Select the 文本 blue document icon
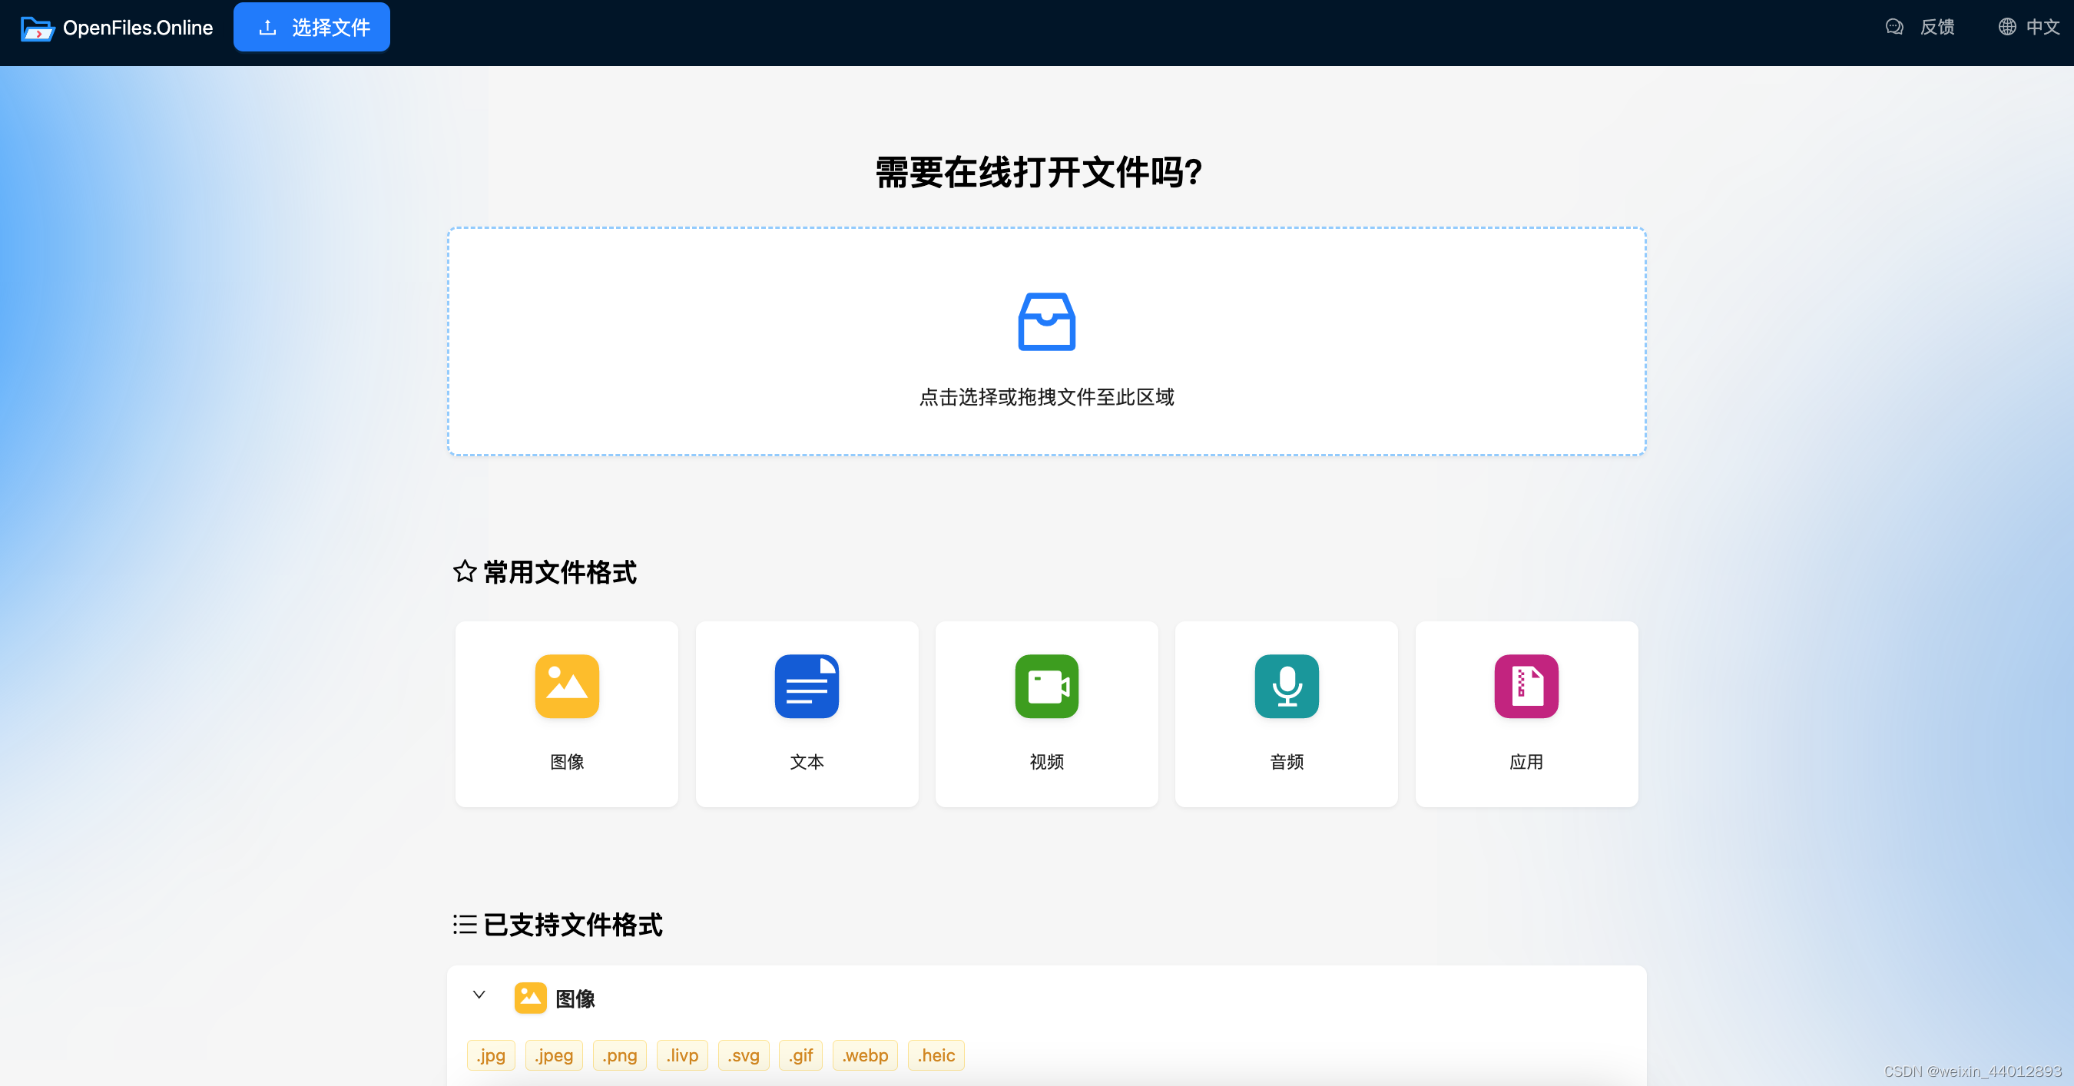The width and height of the screenshot is (2074, 1086). pos(806,686)
